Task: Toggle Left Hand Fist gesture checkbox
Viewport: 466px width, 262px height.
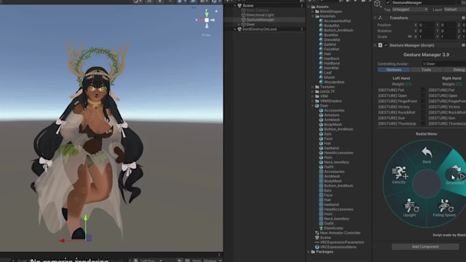Action: 423,90
